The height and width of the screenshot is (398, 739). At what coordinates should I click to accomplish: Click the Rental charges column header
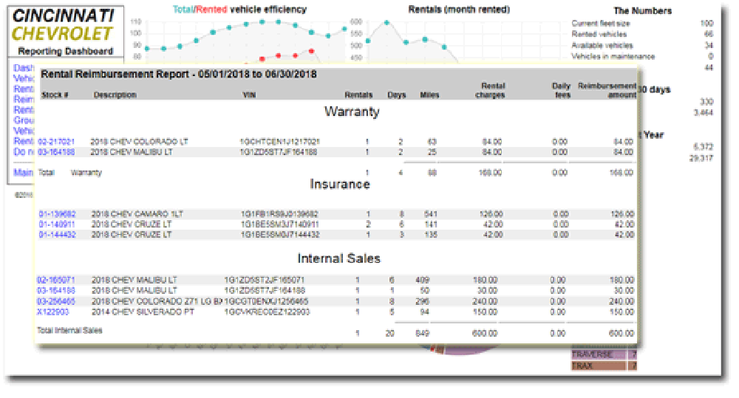pos(491,90)
